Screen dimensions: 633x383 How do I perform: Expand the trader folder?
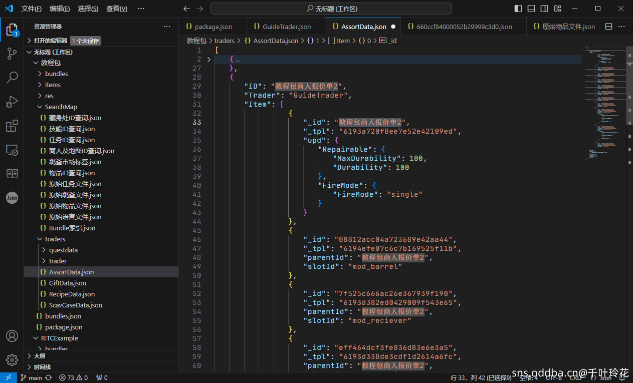coord(44,261)
